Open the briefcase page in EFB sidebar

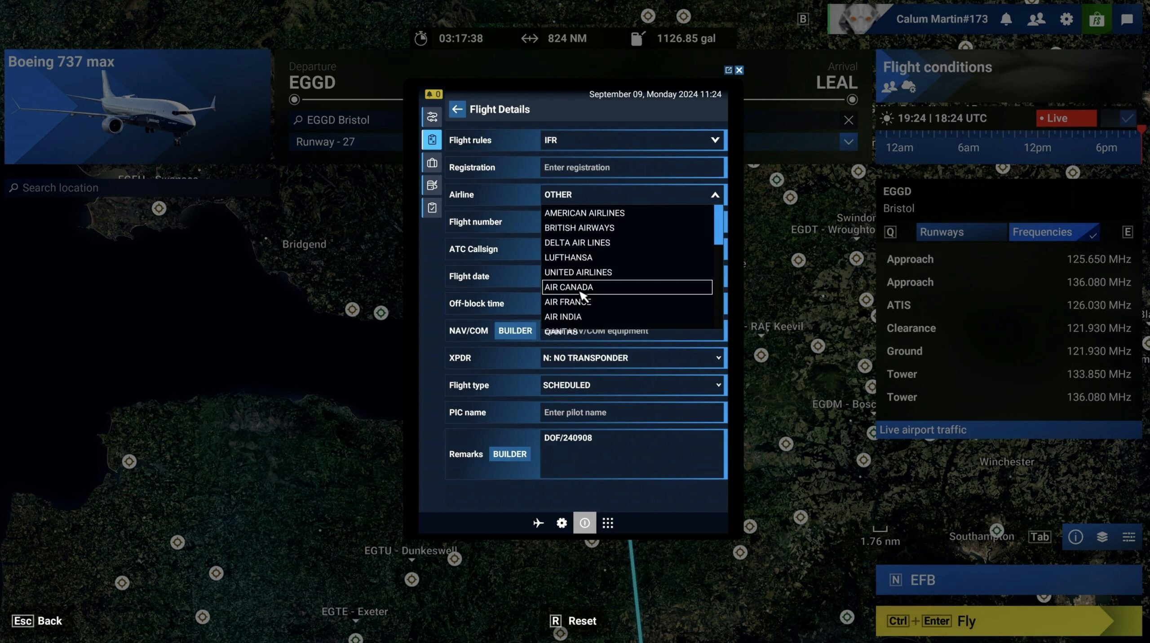pos(432,163)
